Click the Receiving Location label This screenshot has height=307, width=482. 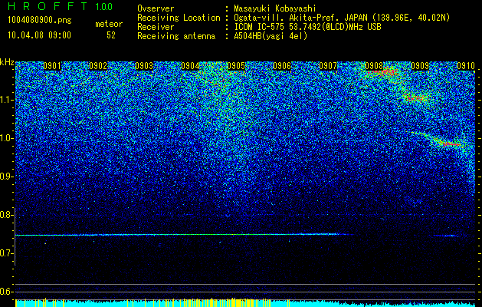point(179,18)
